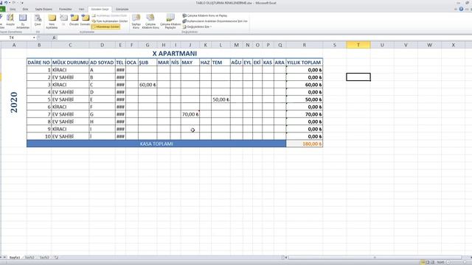Image resolution: width=472 pixels, height=265 pixels.
Task: Open Değişiklikleri İzle dropdown
Action: coord(197,26)
